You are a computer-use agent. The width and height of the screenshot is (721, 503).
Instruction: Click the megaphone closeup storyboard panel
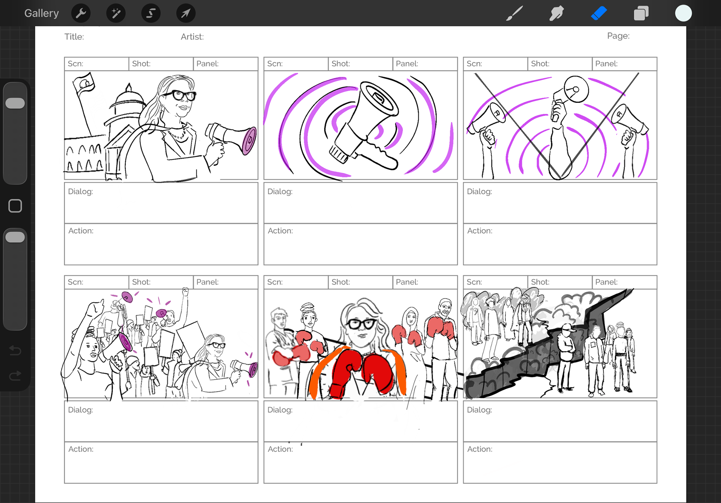[x=360, y=125]
